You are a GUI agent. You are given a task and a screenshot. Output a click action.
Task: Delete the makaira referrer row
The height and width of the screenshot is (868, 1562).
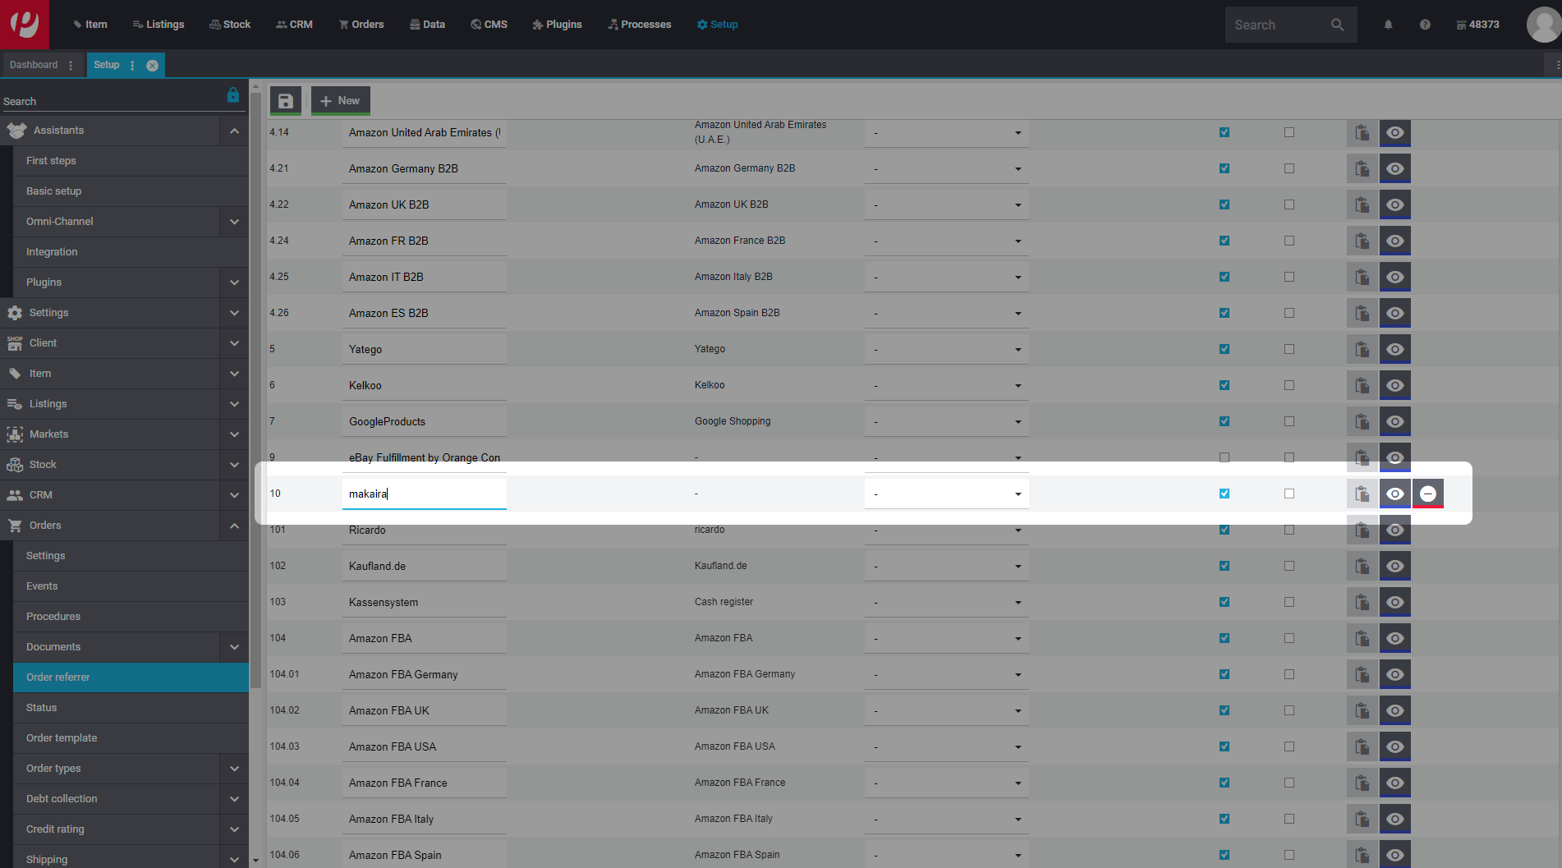click(x=1428, y=494)
